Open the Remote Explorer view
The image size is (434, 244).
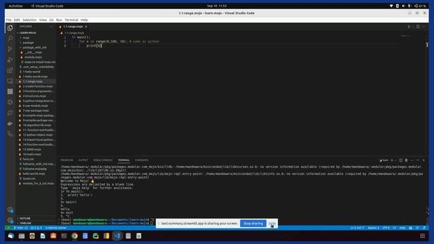coord(10,81)
